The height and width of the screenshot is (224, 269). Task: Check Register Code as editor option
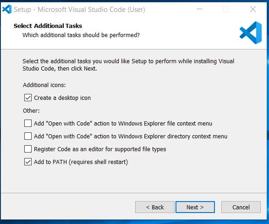(x=28, y=149)
